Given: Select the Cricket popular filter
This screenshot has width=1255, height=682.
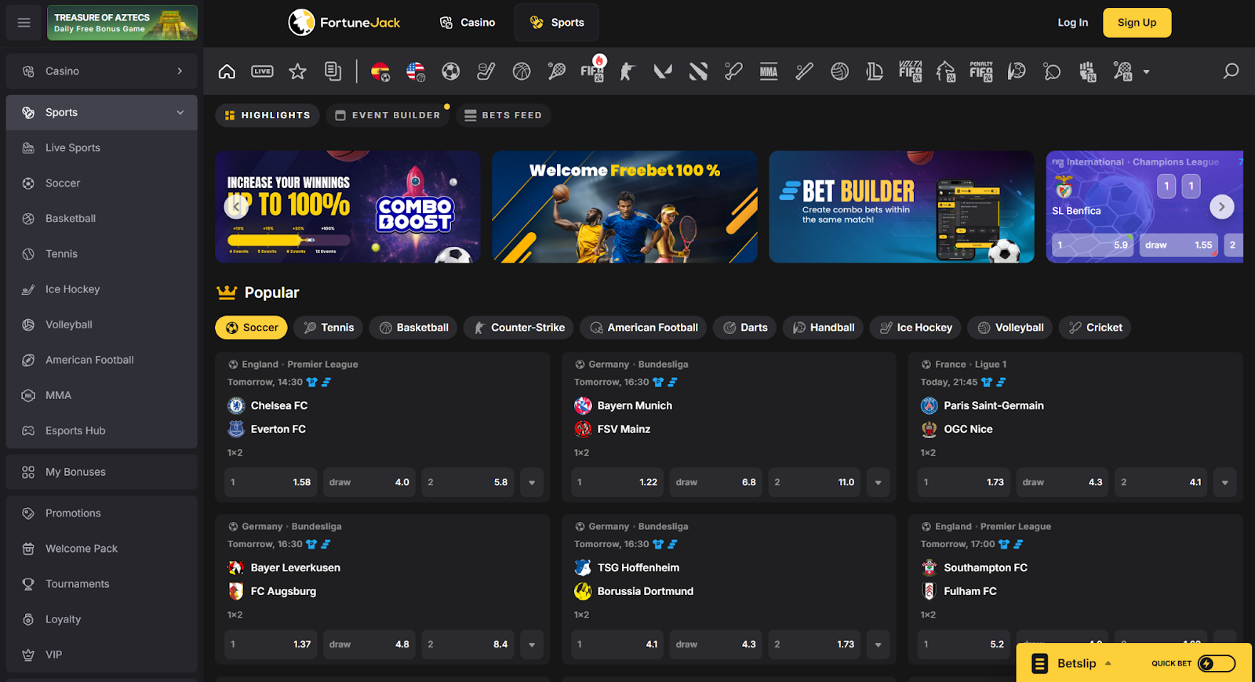Looking at the screenshot, I should (1095, 328).
